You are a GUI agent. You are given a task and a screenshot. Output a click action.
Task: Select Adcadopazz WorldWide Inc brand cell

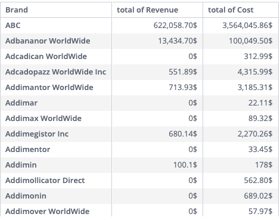pyautogui.click(x=55, y=72)
